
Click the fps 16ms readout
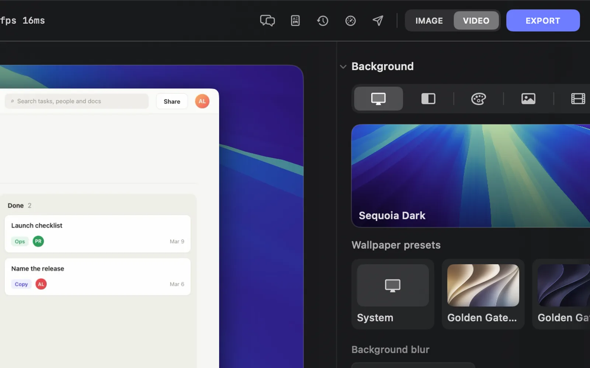(22, 21)
